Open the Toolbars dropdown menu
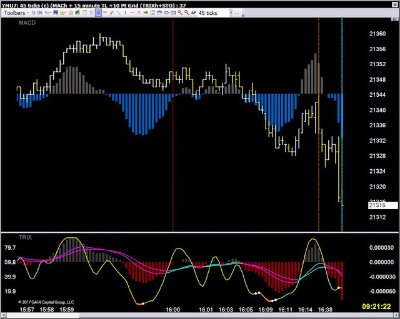400x319 pixels. (16, 12)
